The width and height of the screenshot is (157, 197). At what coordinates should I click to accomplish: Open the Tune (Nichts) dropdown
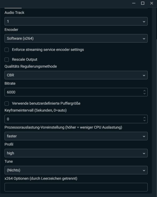[76, 170]
